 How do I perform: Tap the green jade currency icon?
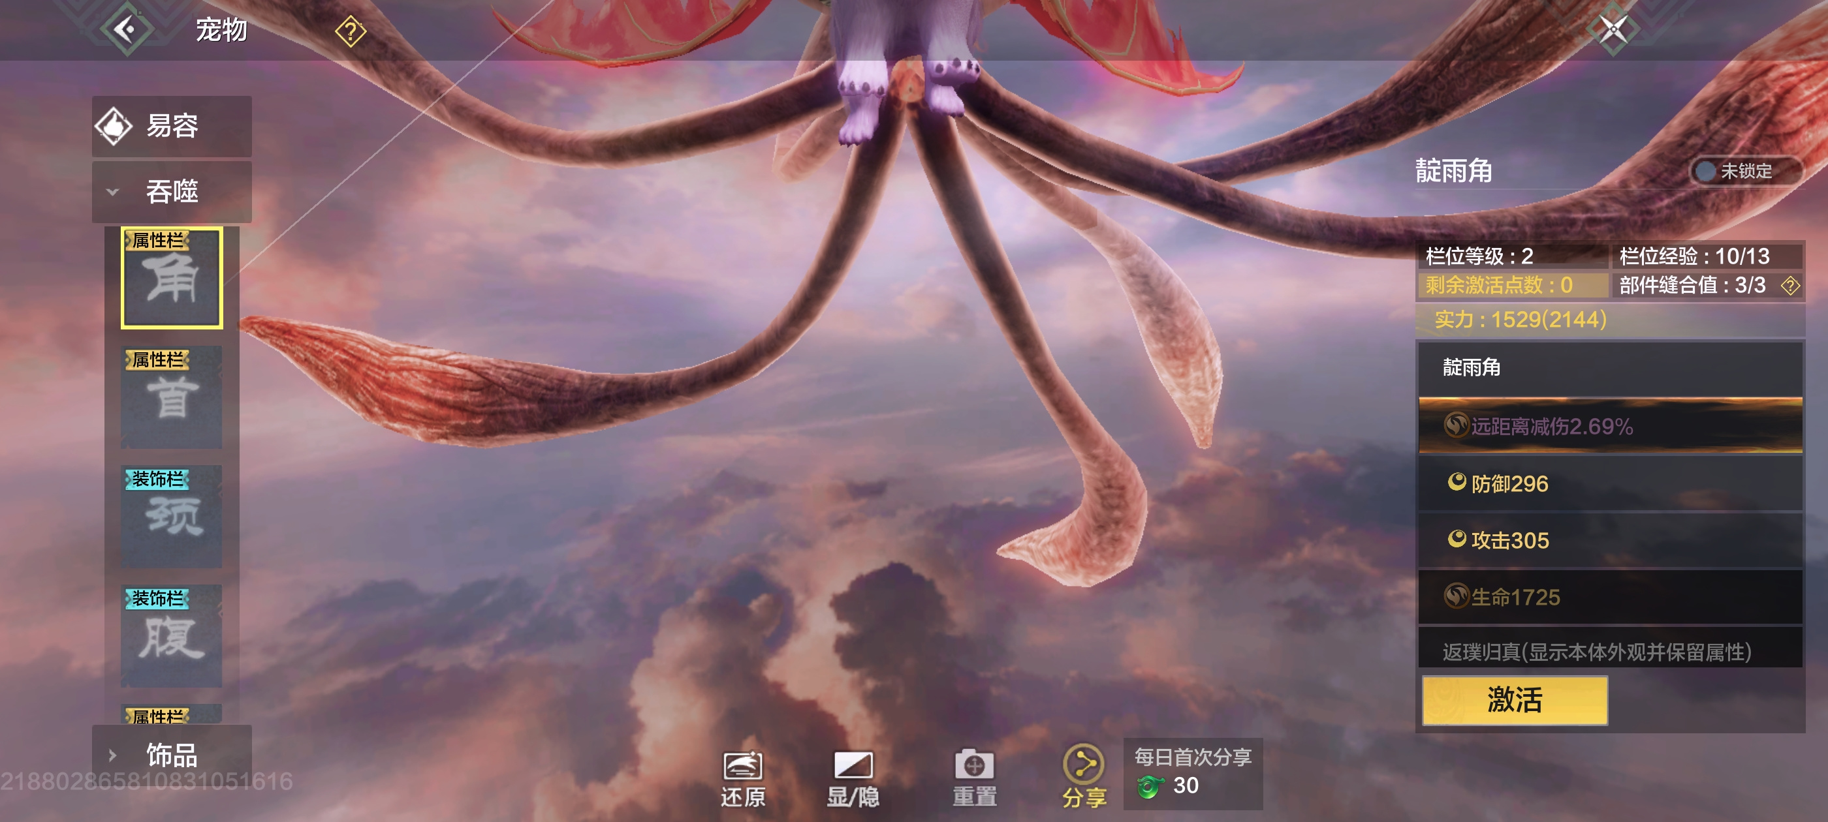pyautogui.click(x=1150, y=786)
